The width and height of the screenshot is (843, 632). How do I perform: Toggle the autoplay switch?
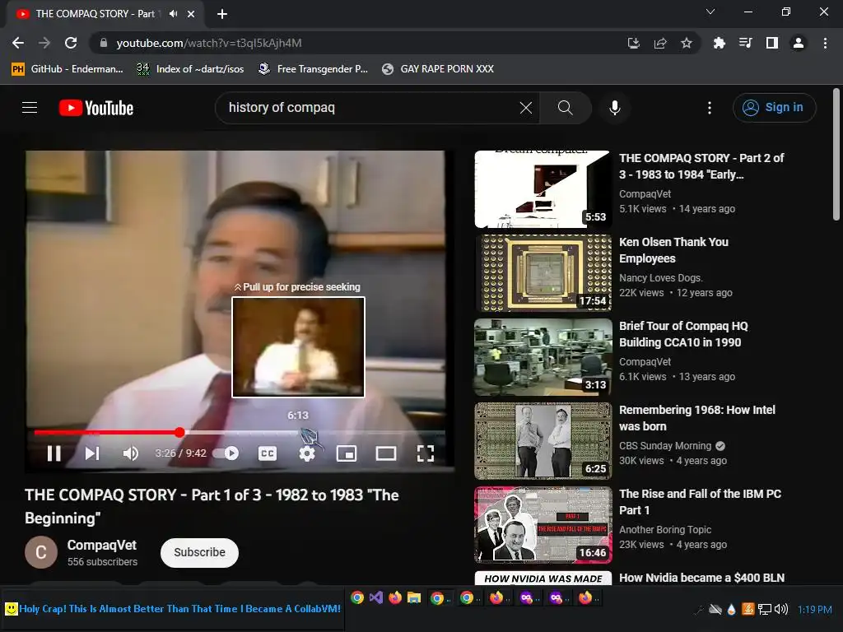point(226,453)
